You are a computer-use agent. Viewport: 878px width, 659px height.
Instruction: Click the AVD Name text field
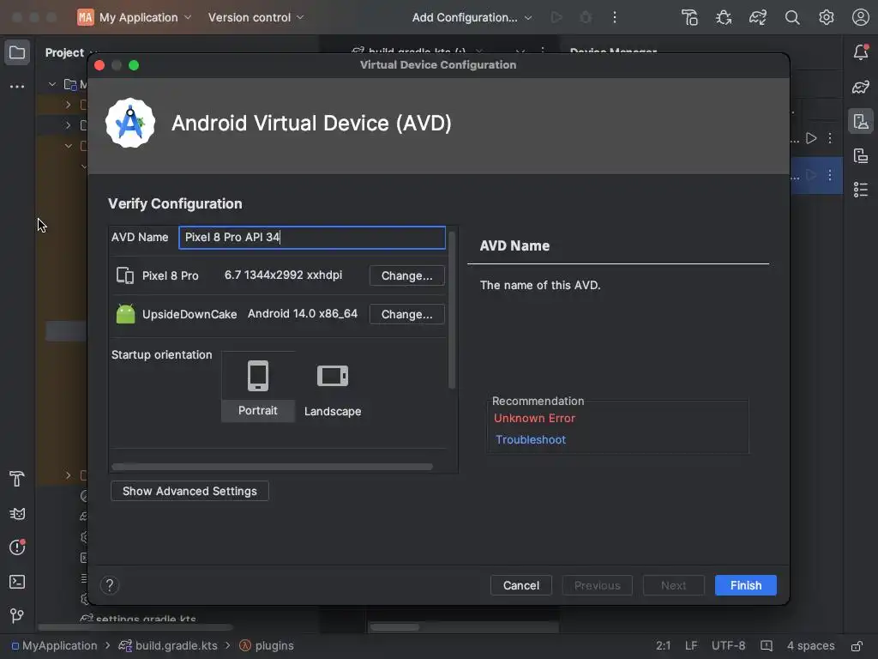tap(312, 237)
